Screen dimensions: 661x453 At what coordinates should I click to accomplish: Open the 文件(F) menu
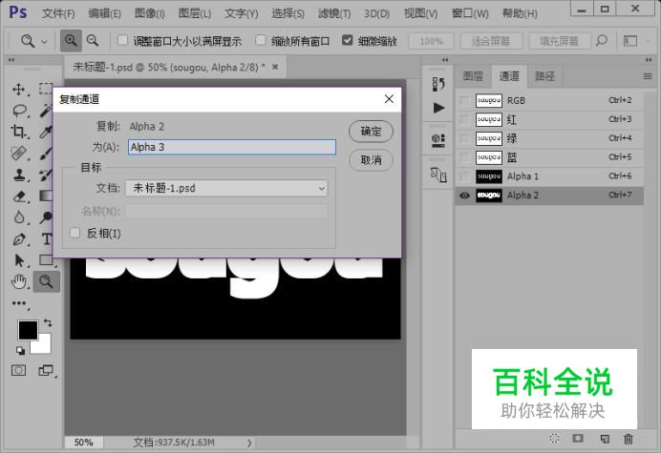58,13
